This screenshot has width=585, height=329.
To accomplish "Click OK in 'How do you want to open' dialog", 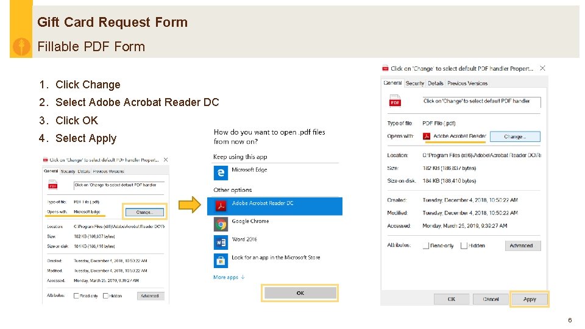I will [300, 293].
